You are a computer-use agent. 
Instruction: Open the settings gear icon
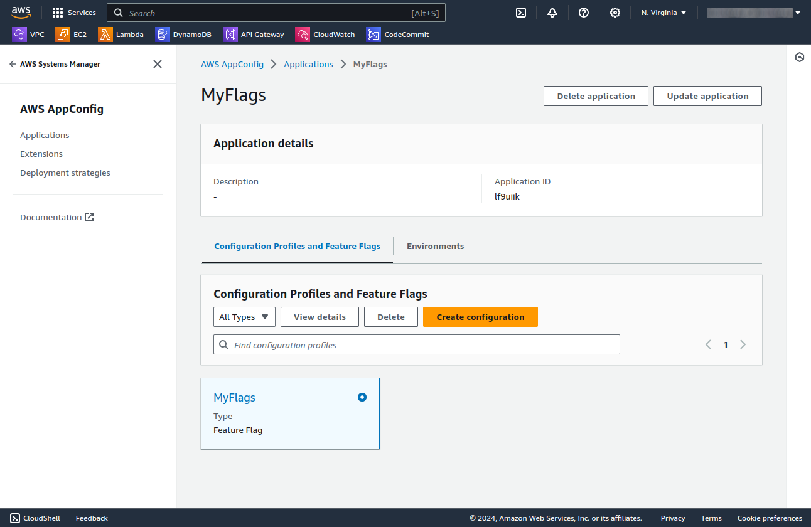(615, 13)
